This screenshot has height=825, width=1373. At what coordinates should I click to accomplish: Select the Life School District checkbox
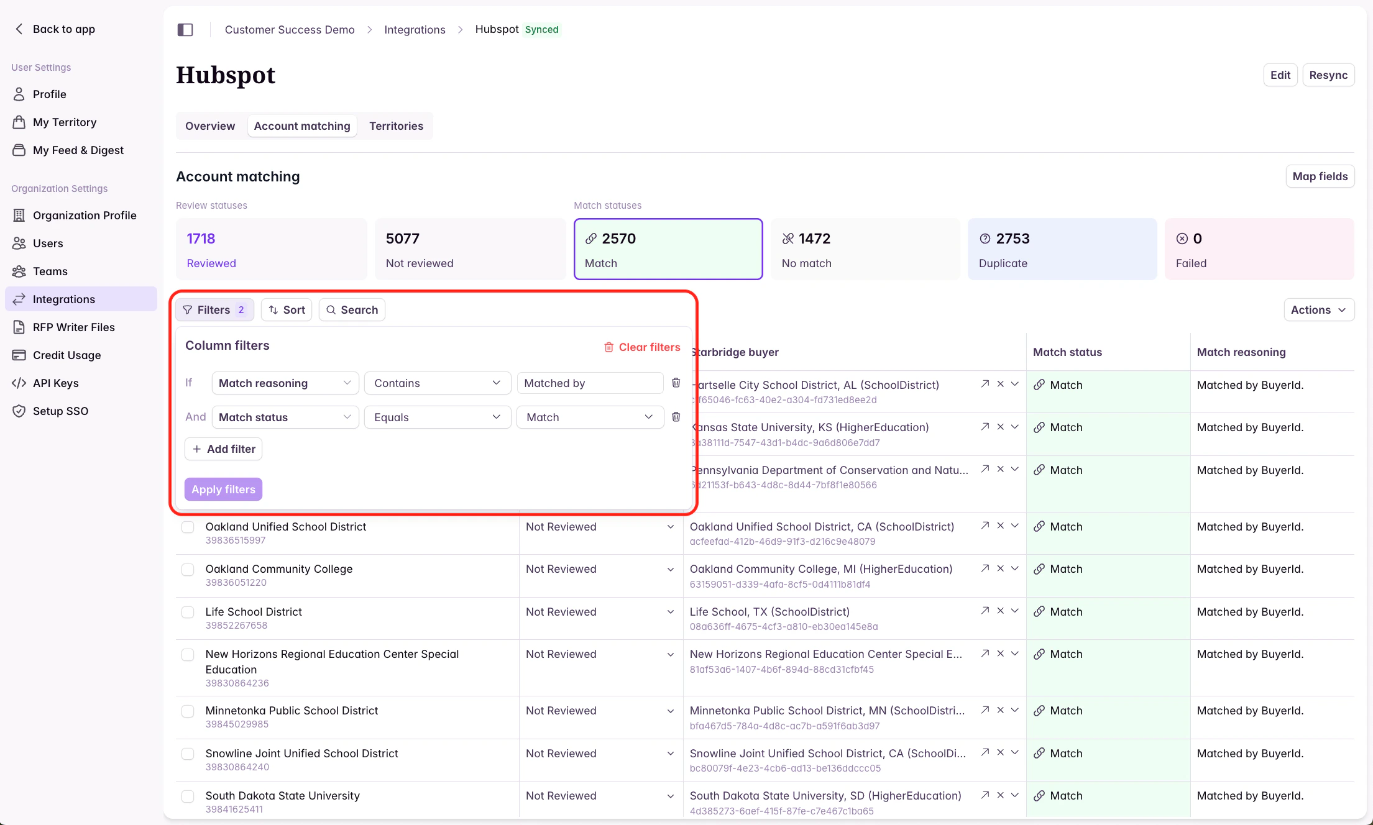click(188, 613)
